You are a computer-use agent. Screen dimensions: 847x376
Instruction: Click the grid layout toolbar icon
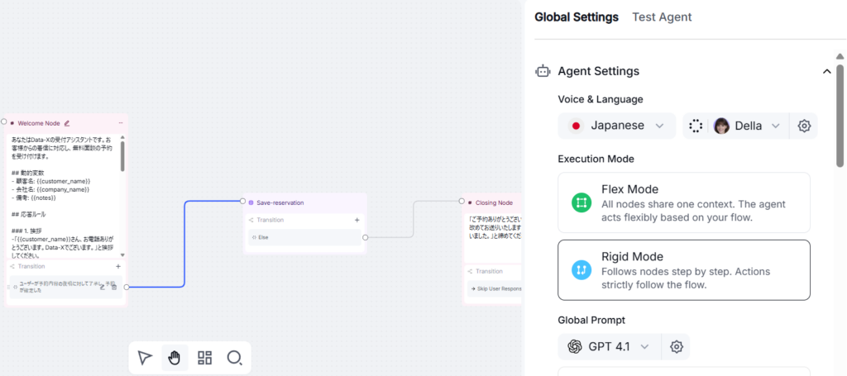pos(204,358)
